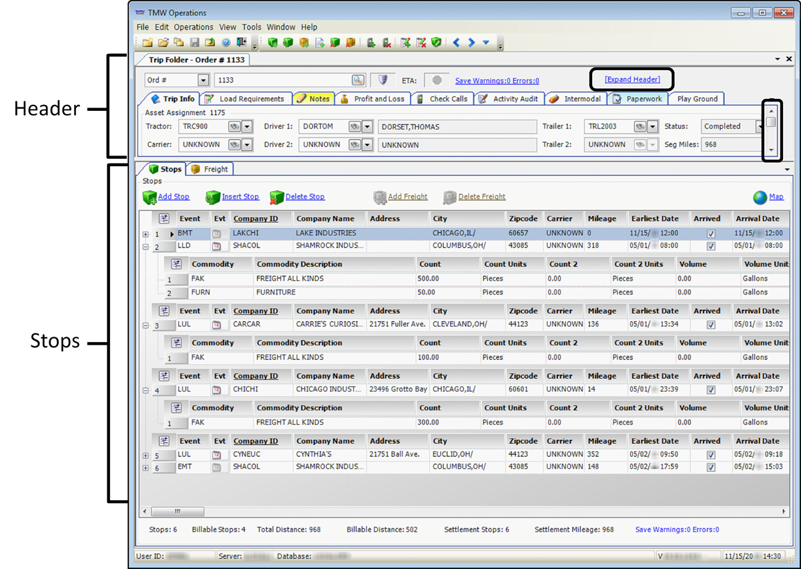Click the blue back arrow in toolbar

(457, 43)
